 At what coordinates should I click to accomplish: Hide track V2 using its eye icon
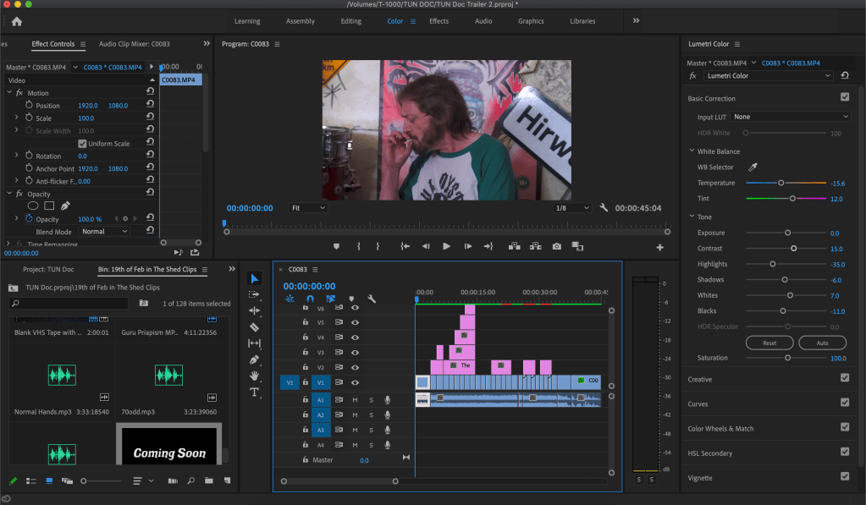pos(355,367)
